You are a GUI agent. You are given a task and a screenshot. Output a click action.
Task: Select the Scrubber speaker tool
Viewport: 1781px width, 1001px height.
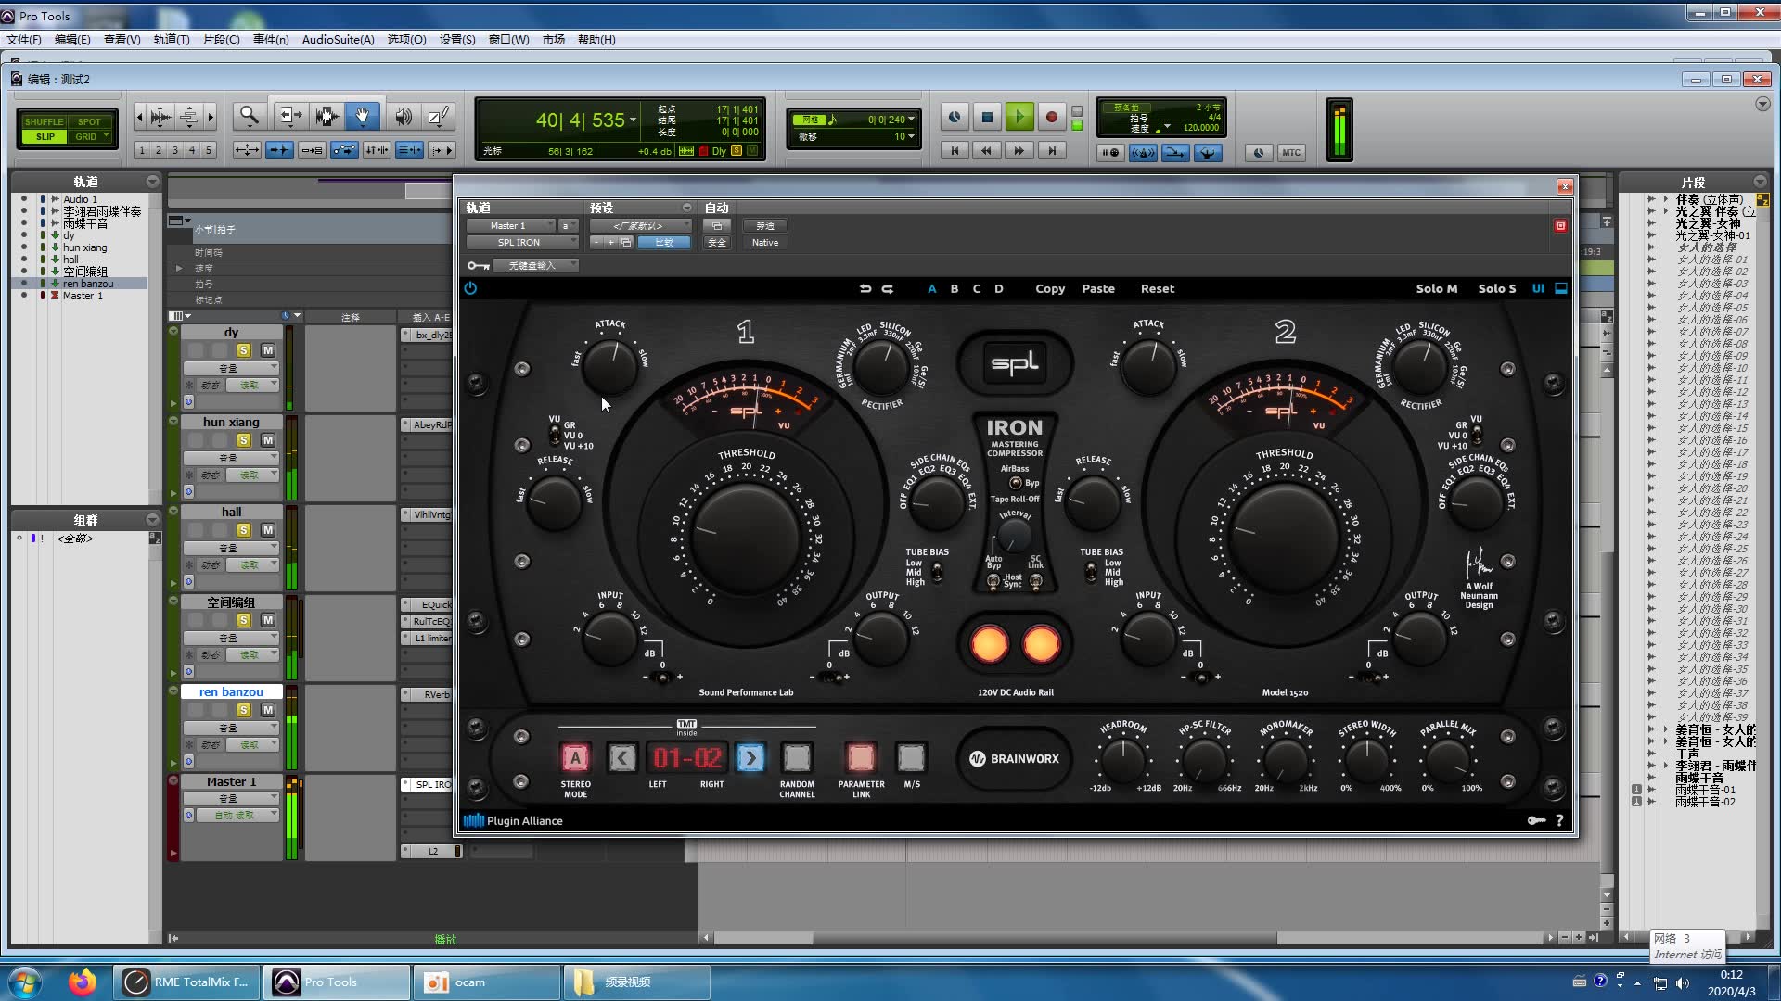403,116
